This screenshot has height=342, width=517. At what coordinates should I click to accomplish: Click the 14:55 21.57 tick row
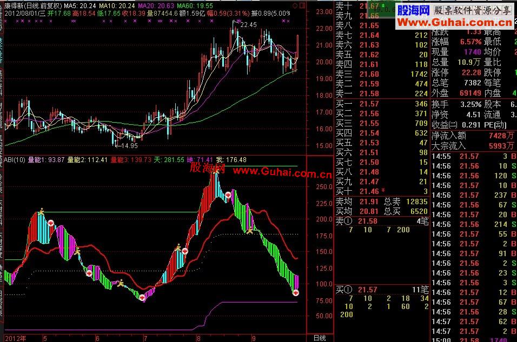474,156
